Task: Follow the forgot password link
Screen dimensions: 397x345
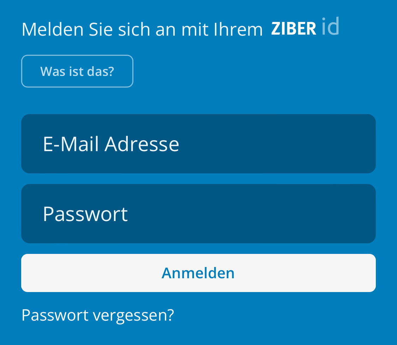Action: click(x=98, y=316)
